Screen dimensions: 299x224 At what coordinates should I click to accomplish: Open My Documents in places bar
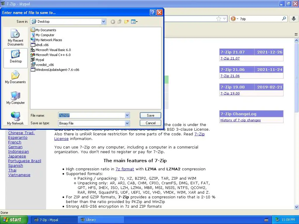[x=15, y=77]
